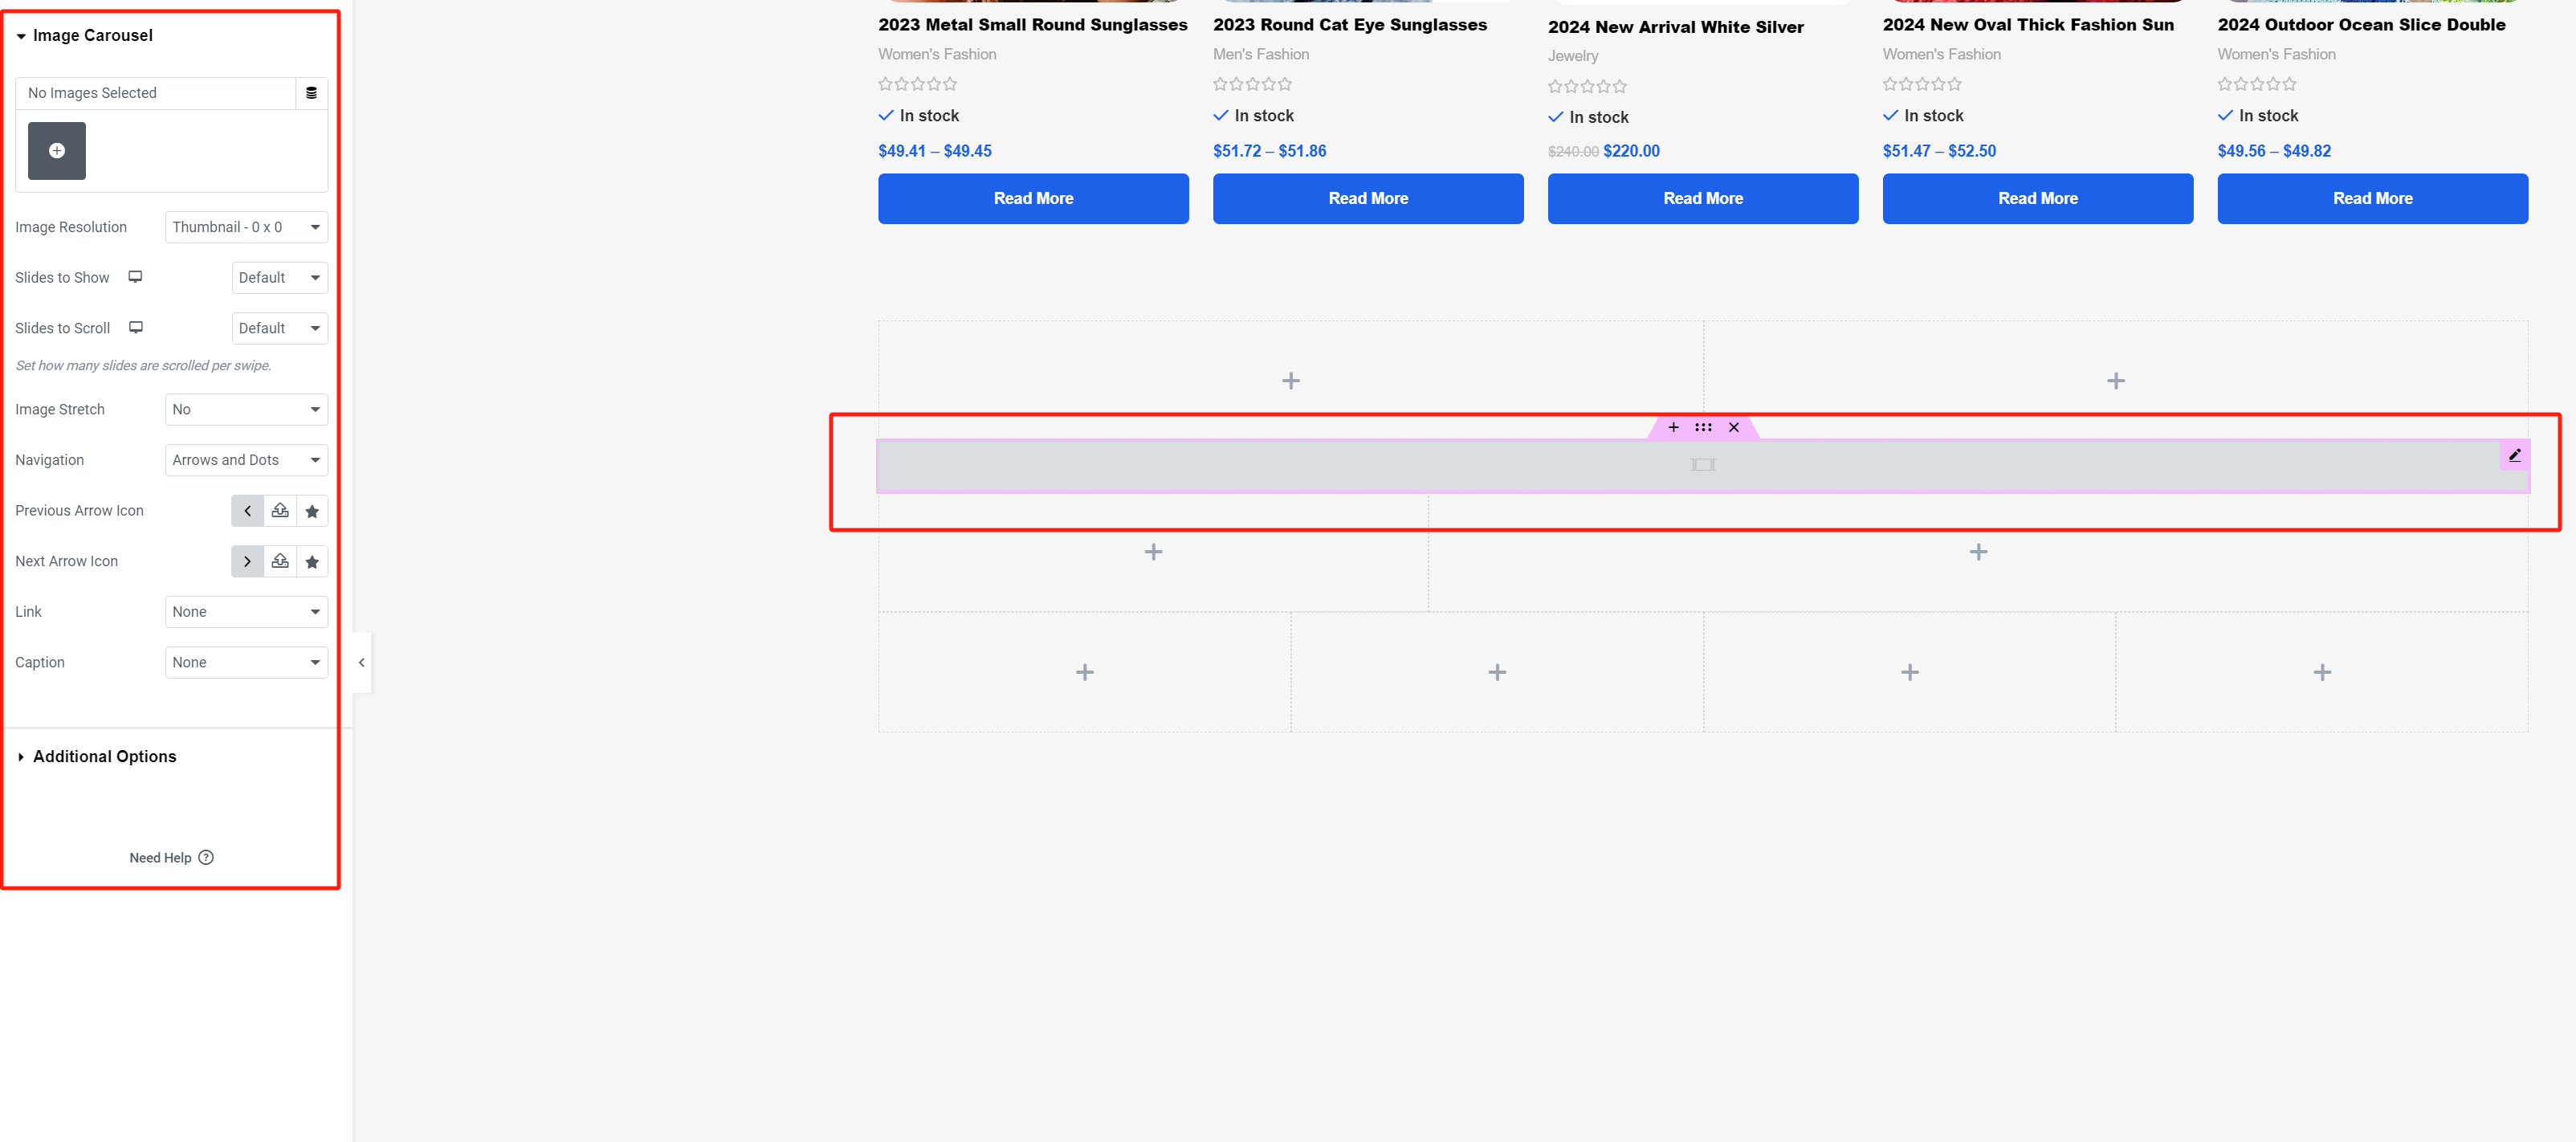Open the Image Resolution dropdown

pyautogui.click(x=246, y=227)
